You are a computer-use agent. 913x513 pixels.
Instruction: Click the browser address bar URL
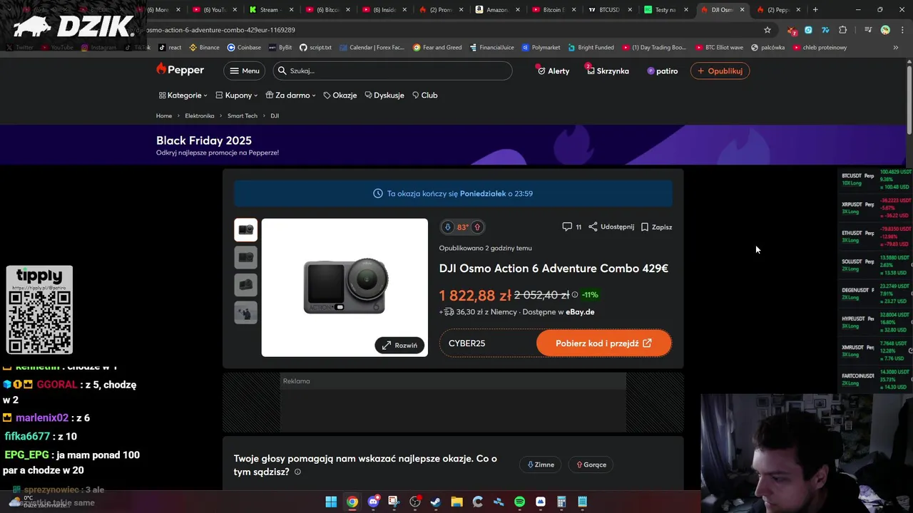[221, 30]
